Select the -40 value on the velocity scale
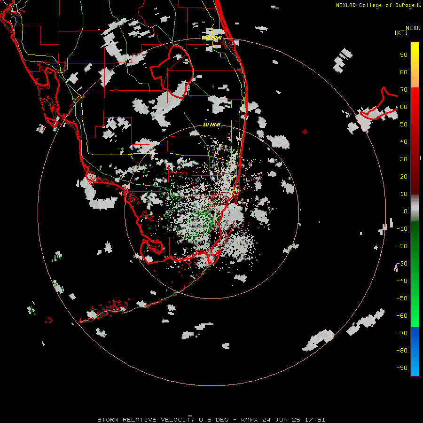 tap(402, 281)
